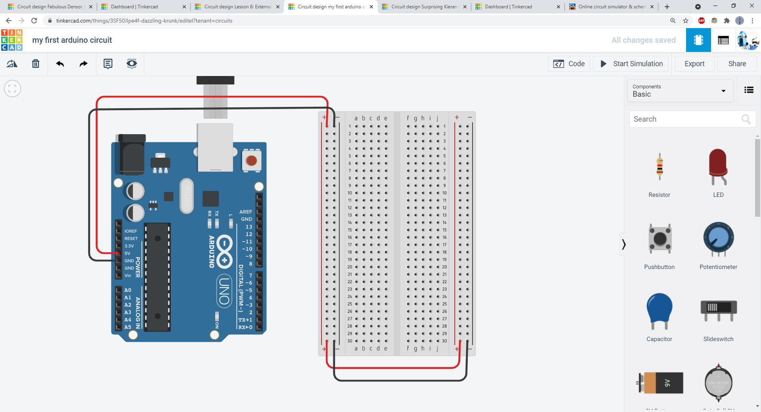Image resolution: width=761 pixels, height=412 pixels.
Task: Click the delete (trash) tool
Action: point(35,64)
